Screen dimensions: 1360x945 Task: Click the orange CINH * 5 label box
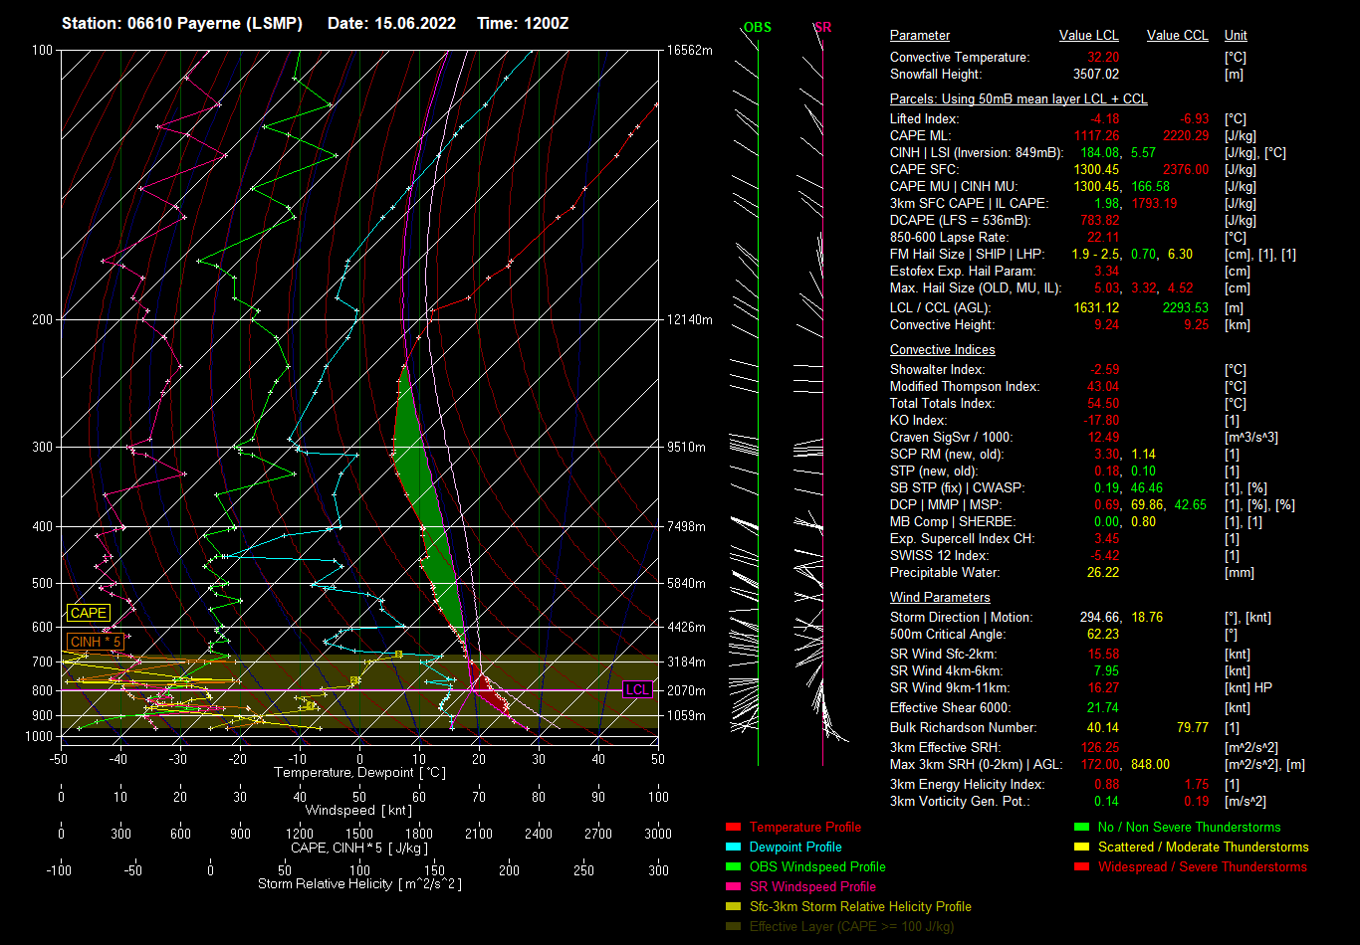pyautogui.click(x=97, y=643)
